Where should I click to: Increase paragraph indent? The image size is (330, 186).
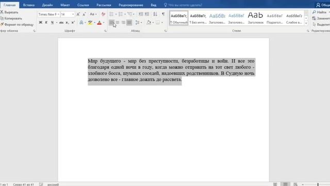point(146,14)
